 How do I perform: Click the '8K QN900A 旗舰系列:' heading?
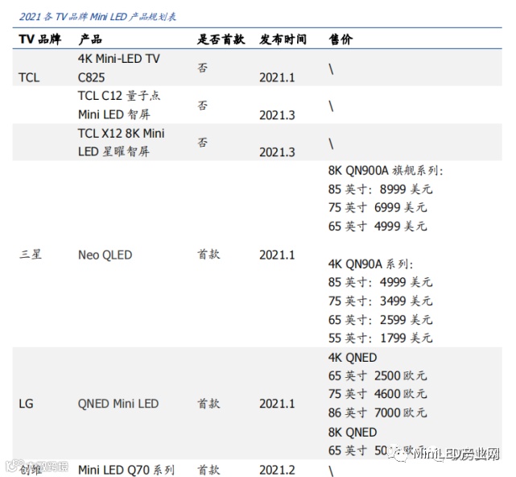point(386,171)
